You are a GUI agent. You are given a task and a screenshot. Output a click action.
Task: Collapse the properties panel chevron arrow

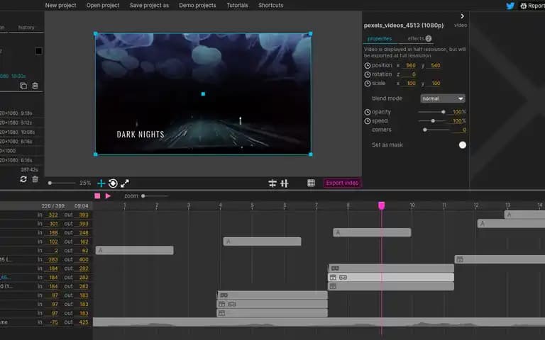coord(462,16)
